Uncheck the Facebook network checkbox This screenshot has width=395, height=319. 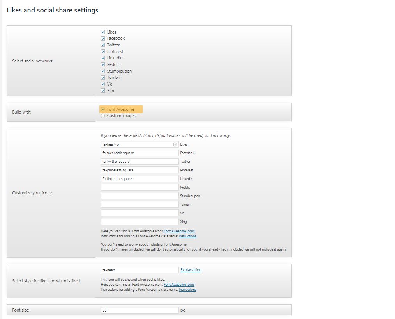[103, 38]
